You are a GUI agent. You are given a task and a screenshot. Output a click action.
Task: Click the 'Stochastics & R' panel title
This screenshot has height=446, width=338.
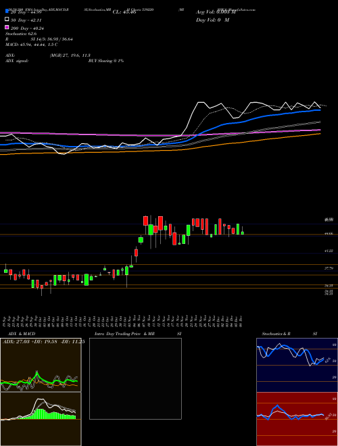(x=276, y=334)
